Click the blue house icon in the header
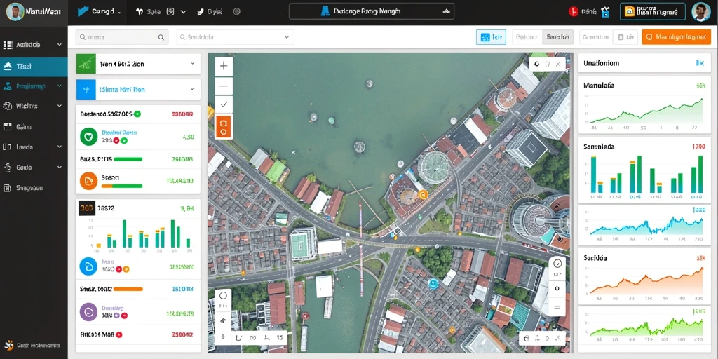This screenshot has height=359, width=718. coord(605,12)
